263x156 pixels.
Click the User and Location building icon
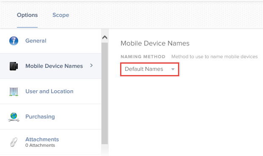click(x=14, y=91)
